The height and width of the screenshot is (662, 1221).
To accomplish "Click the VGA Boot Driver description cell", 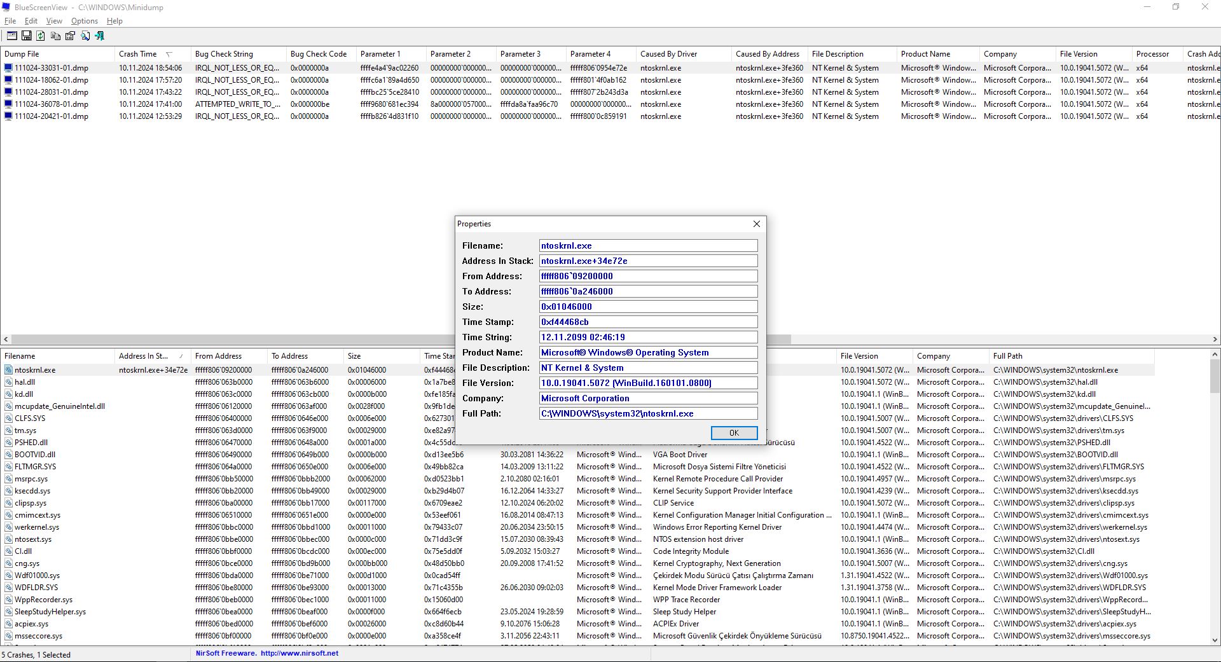I will pyautogui.click(x=680, y=455).
